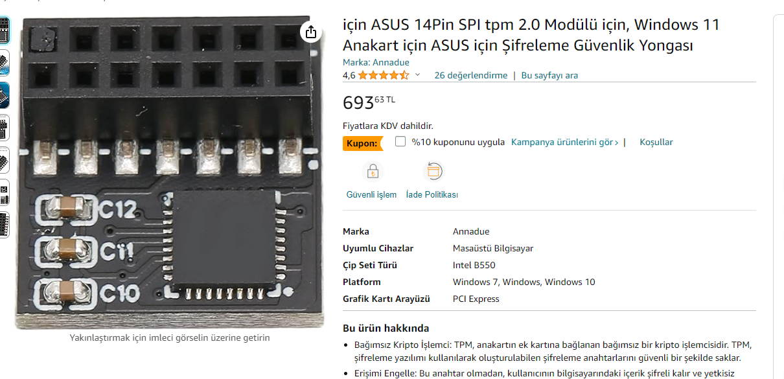Image resolution: width=784 pixels, height=379 pixels.
Task: Open the İade Politikası text link
Action: pos(432,194)
